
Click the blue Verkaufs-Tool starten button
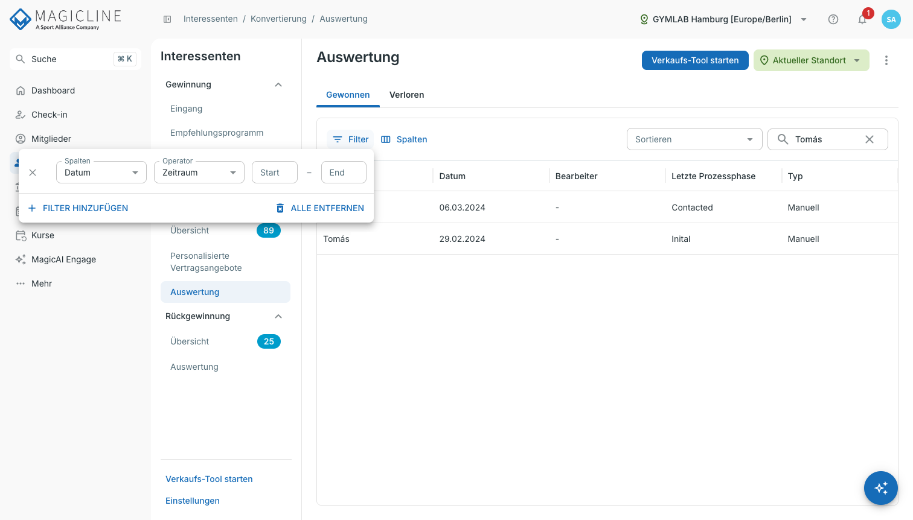(695, 60)
